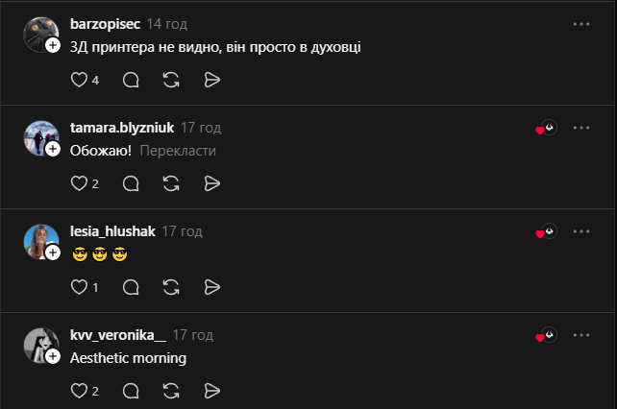Share barzopisec's comment via send icon
Screen dimensions: 617x409
tap(212, 81)
